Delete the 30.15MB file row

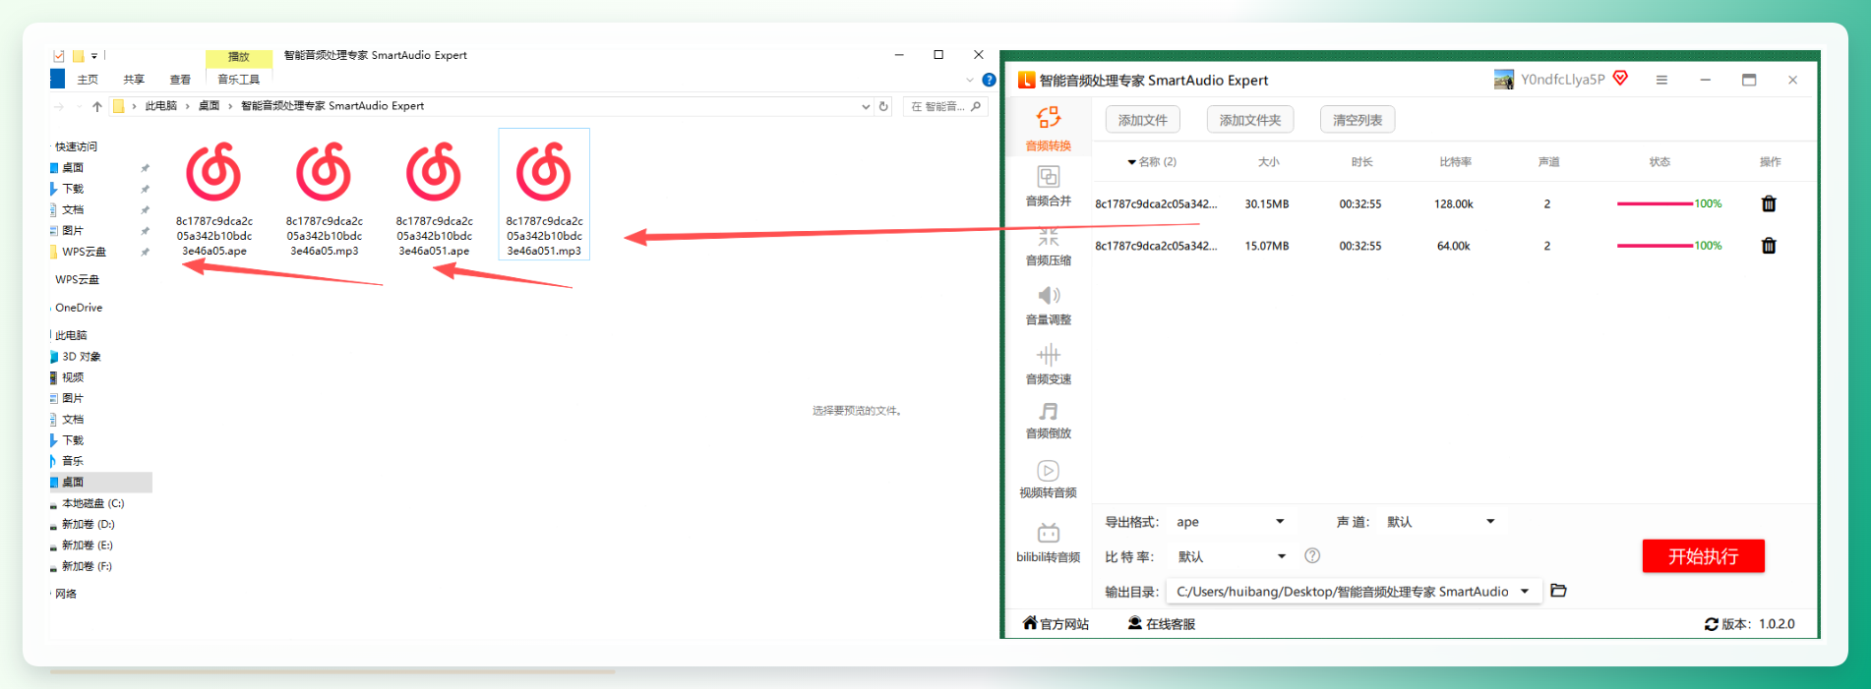pos(1769,203)
